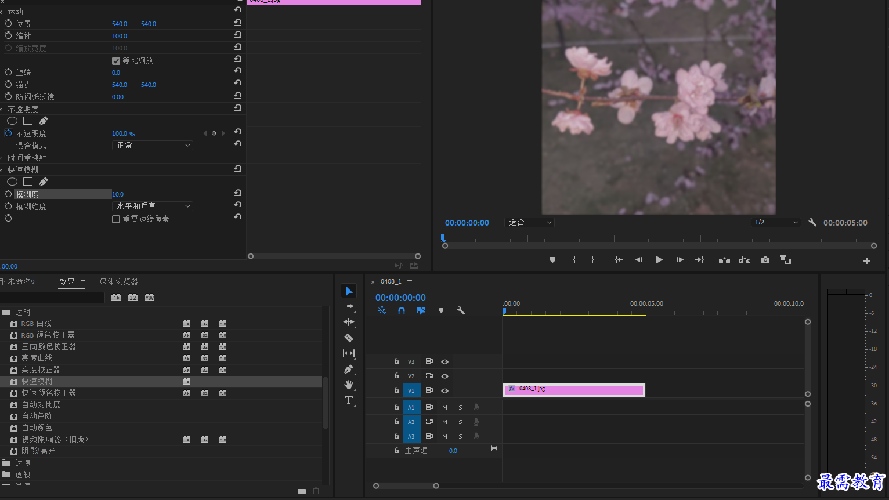889x500 pixels.
Task: Open 混合模式 dropdown showing 正常
Action: tap(152, 145)
